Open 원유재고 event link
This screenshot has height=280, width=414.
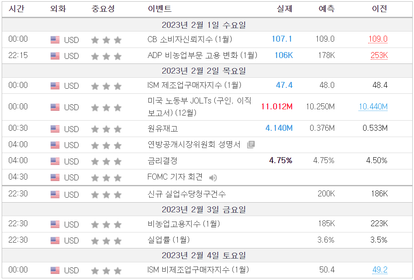[x=163, y=128]
